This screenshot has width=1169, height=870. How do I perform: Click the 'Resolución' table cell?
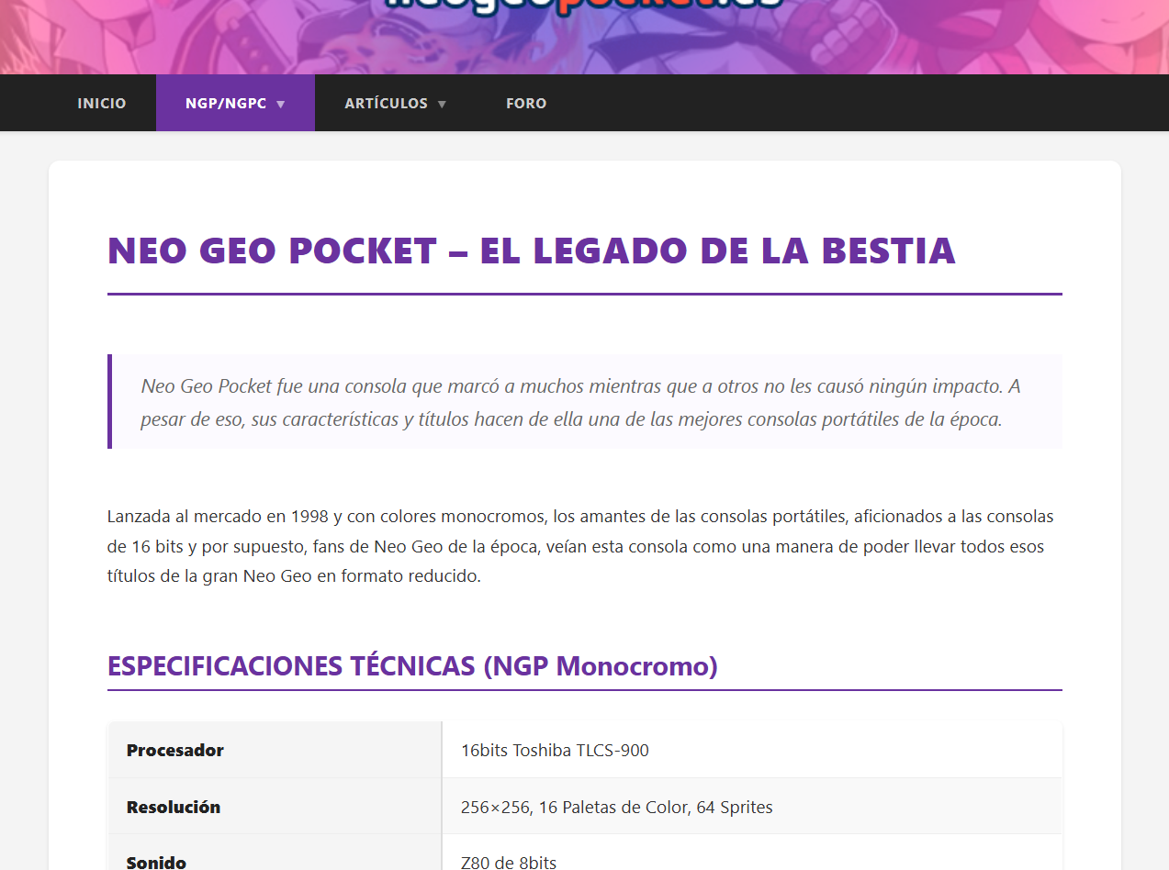(174, 807)
